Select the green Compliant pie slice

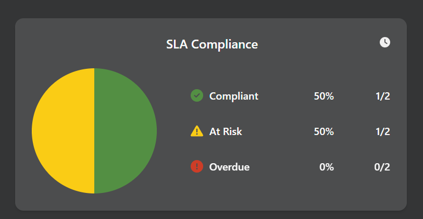[126, 130]
